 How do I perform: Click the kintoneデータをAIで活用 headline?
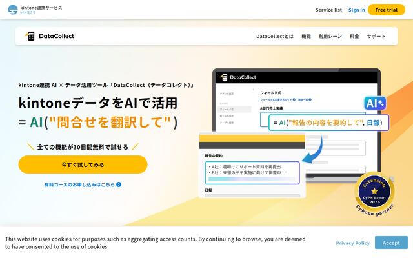click(98, 103)
